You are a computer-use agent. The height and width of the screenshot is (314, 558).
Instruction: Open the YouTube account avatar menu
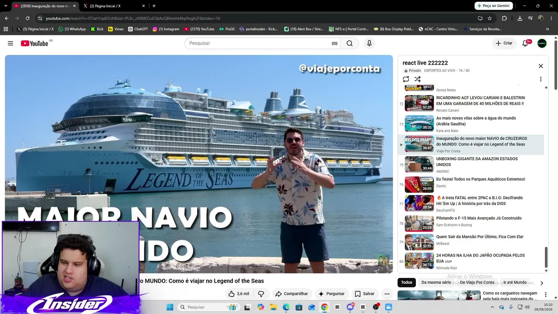click(x=542, y=43)
